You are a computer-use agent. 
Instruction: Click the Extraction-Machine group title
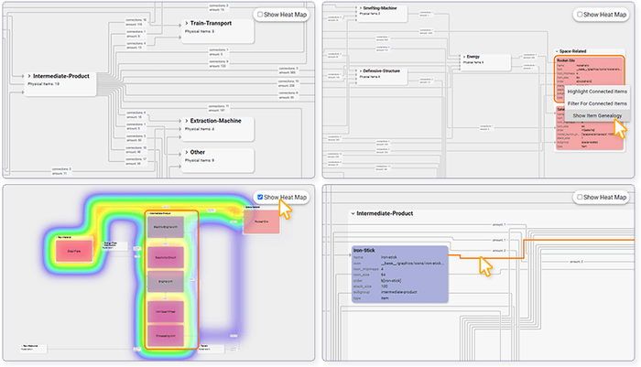[x=215, y=121]
